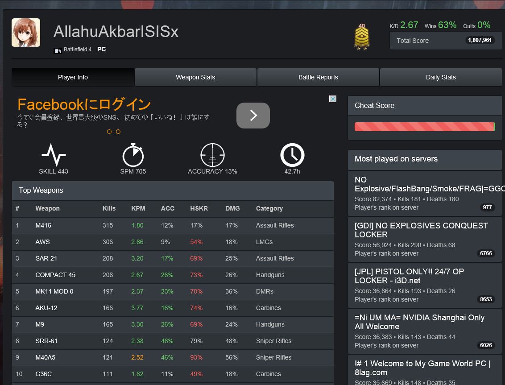Click server rank badge 6026

click(x=486, y=345)
